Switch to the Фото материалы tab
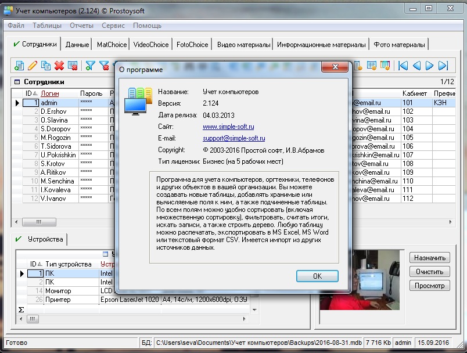 (x=399, y=45)
